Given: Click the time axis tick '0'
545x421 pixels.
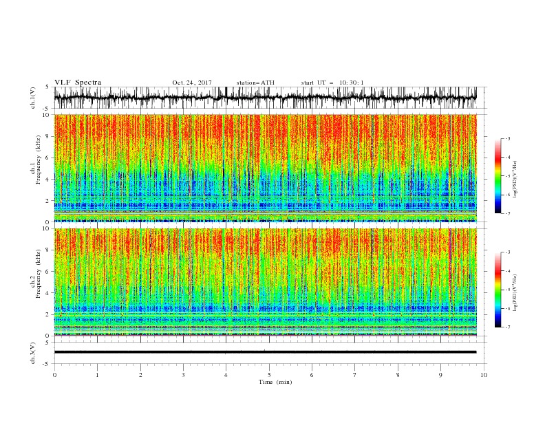Looking at the screenshot, I should (x=54, y=375).
